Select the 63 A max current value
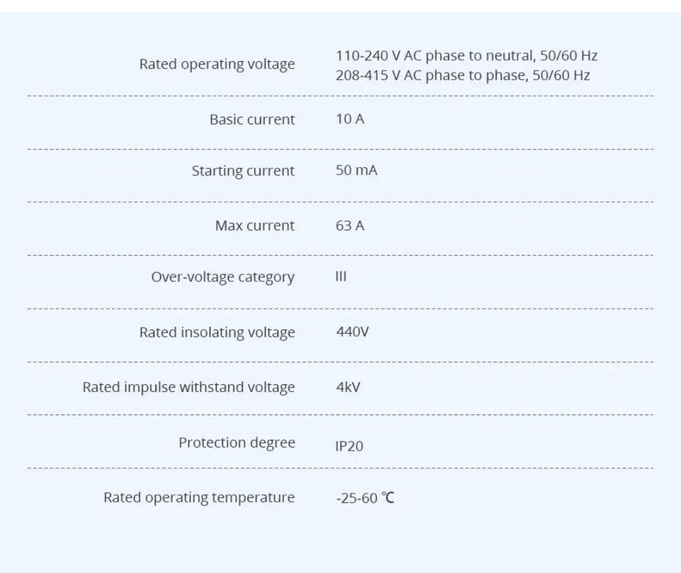Image resolution: width=681 pixels, height=573 pixels. pos(350,225)
